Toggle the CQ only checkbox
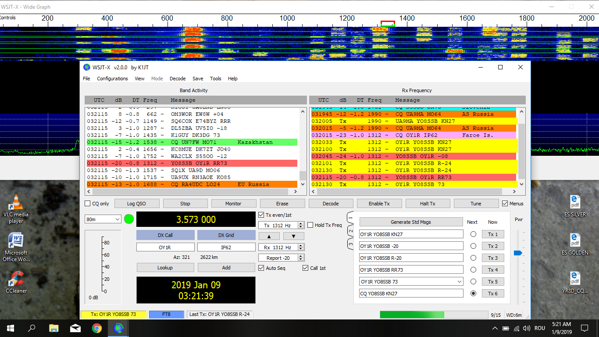The height and width of the screenshot is (337, 599). [x=88, y=204]
